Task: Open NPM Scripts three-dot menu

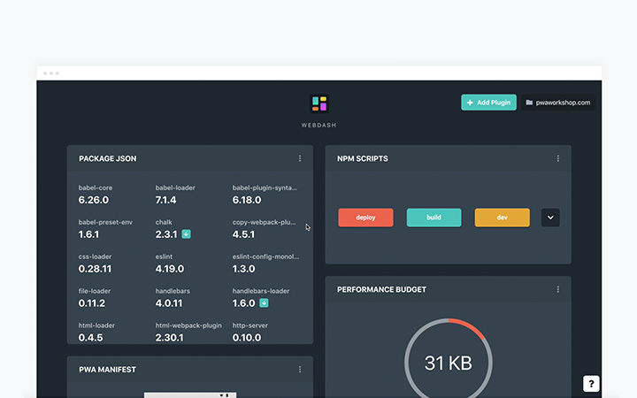Action: coord(558,158)
